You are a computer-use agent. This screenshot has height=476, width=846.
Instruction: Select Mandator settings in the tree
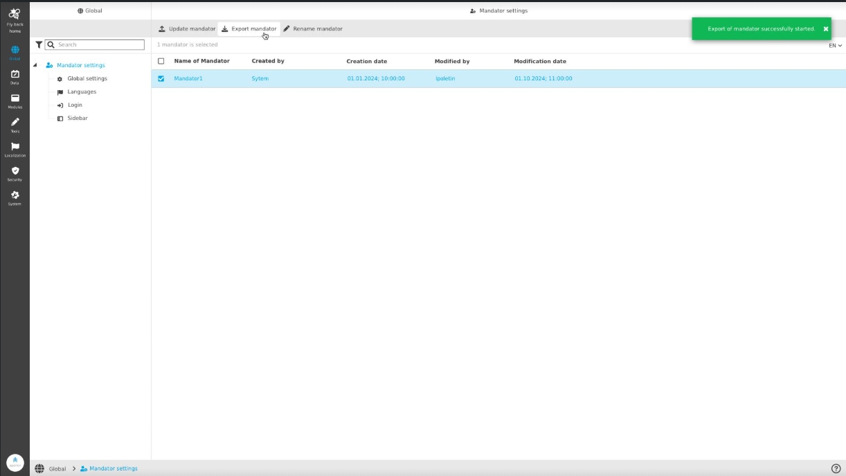coord(81,65)
